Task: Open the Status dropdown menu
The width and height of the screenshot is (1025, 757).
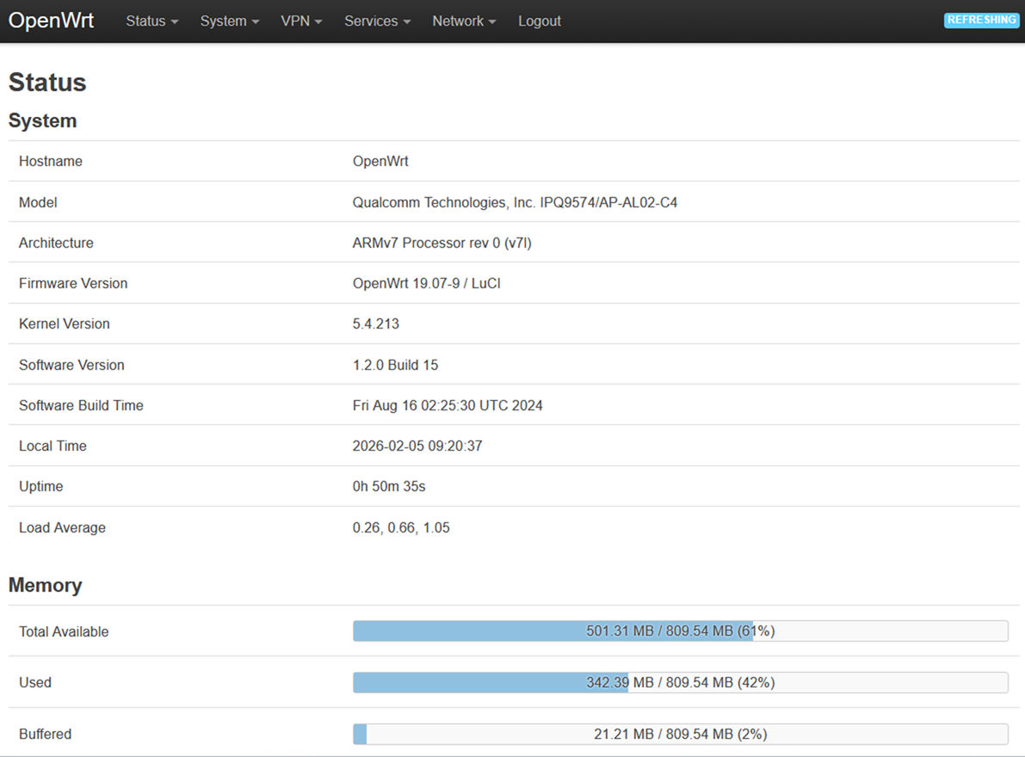Action: tap(151, 21)
